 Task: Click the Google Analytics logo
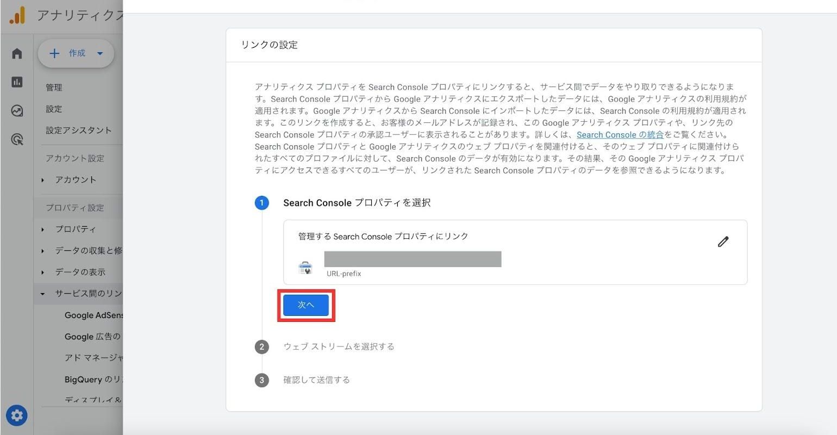tap(17, 15)
